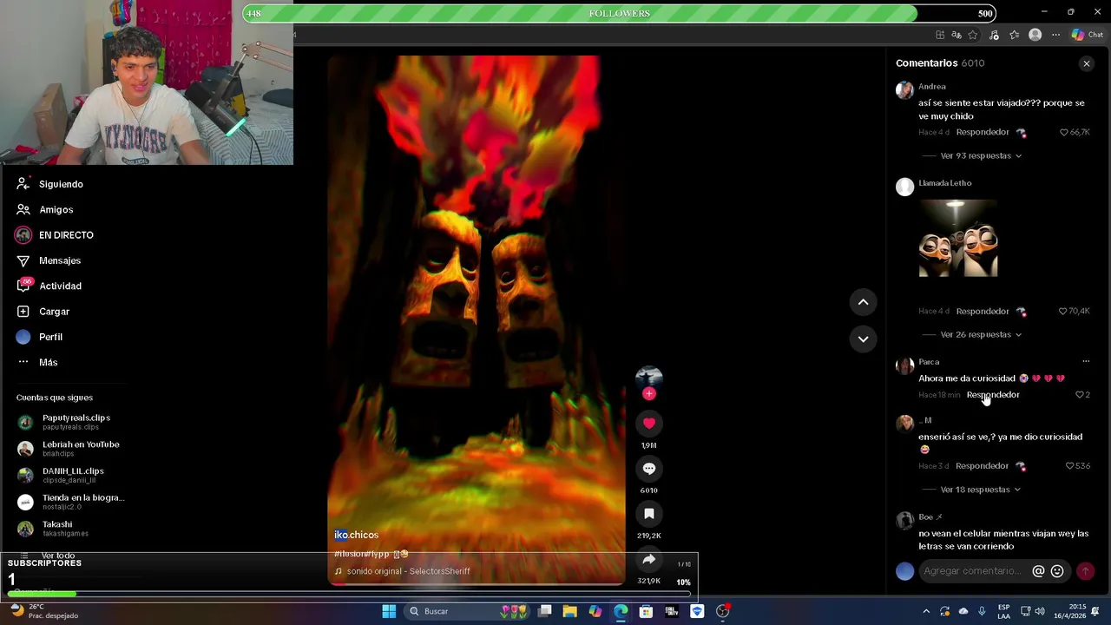The width and height of the screenshot is (1111, 625).
Task: Reply to Llamada Letho's comment
Action: coord(983,311)
